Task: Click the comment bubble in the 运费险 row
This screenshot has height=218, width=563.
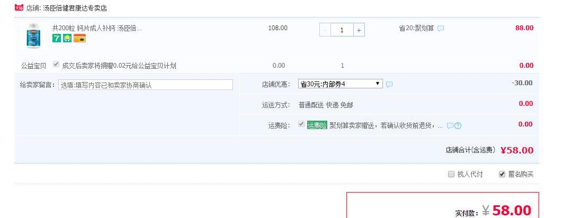Action: click(x=450, y=125)
